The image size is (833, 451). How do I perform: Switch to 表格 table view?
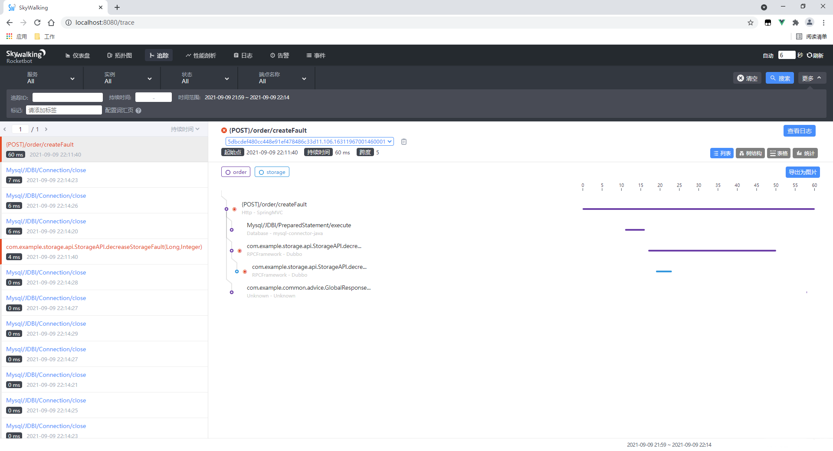click(779, 154)
